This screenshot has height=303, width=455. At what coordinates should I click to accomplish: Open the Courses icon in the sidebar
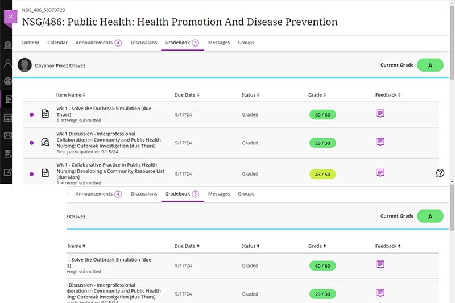tap(8, 99)
